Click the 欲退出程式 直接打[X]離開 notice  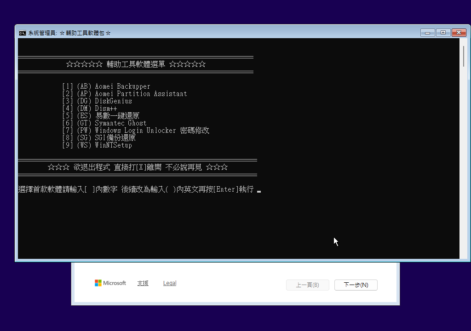point(138,167)
